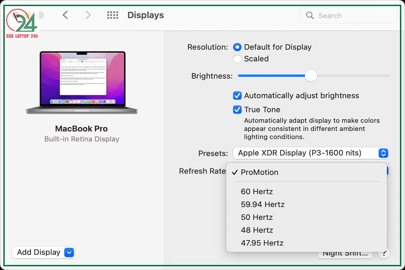Click the MacBook Pro display name
Screen dimensions: 405x270
81,129
